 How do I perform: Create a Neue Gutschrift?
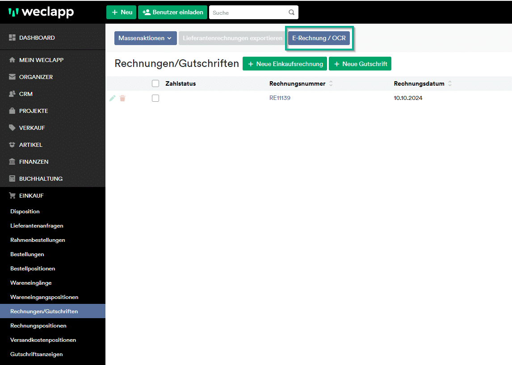tap(360, 64)
